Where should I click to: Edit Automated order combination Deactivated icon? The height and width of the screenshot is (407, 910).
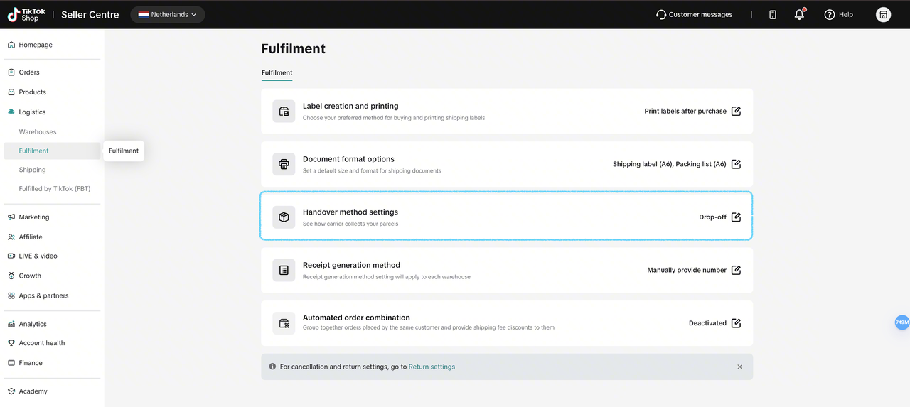(736, 323)
